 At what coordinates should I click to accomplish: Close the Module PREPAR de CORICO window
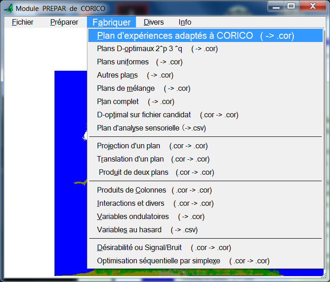pyautogui.click(x=313, y=6)
